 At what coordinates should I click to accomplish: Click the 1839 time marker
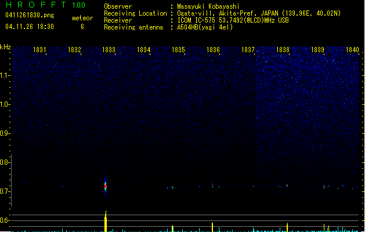point(317,50)
